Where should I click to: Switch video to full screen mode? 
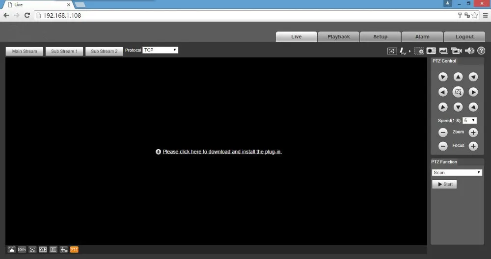[x=32, y=250]
